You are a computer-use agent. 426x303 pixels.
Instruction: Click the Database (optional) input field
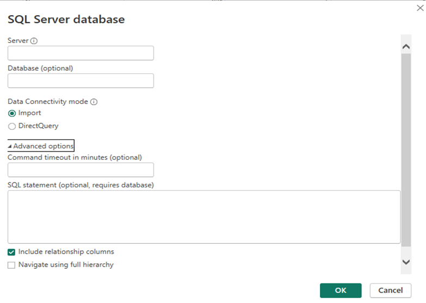point(81,81)
